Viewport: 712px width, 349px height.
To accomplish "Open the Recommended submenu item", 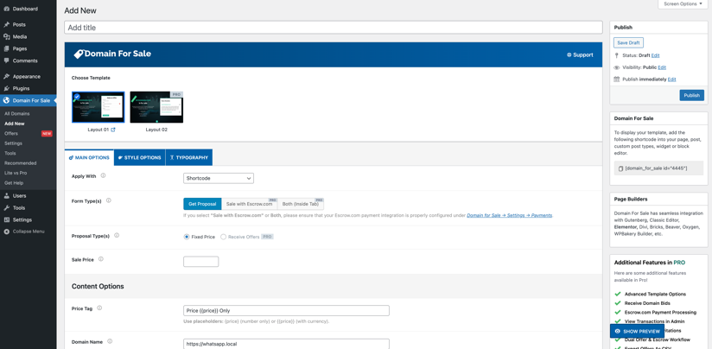I will tap(21, 163).
